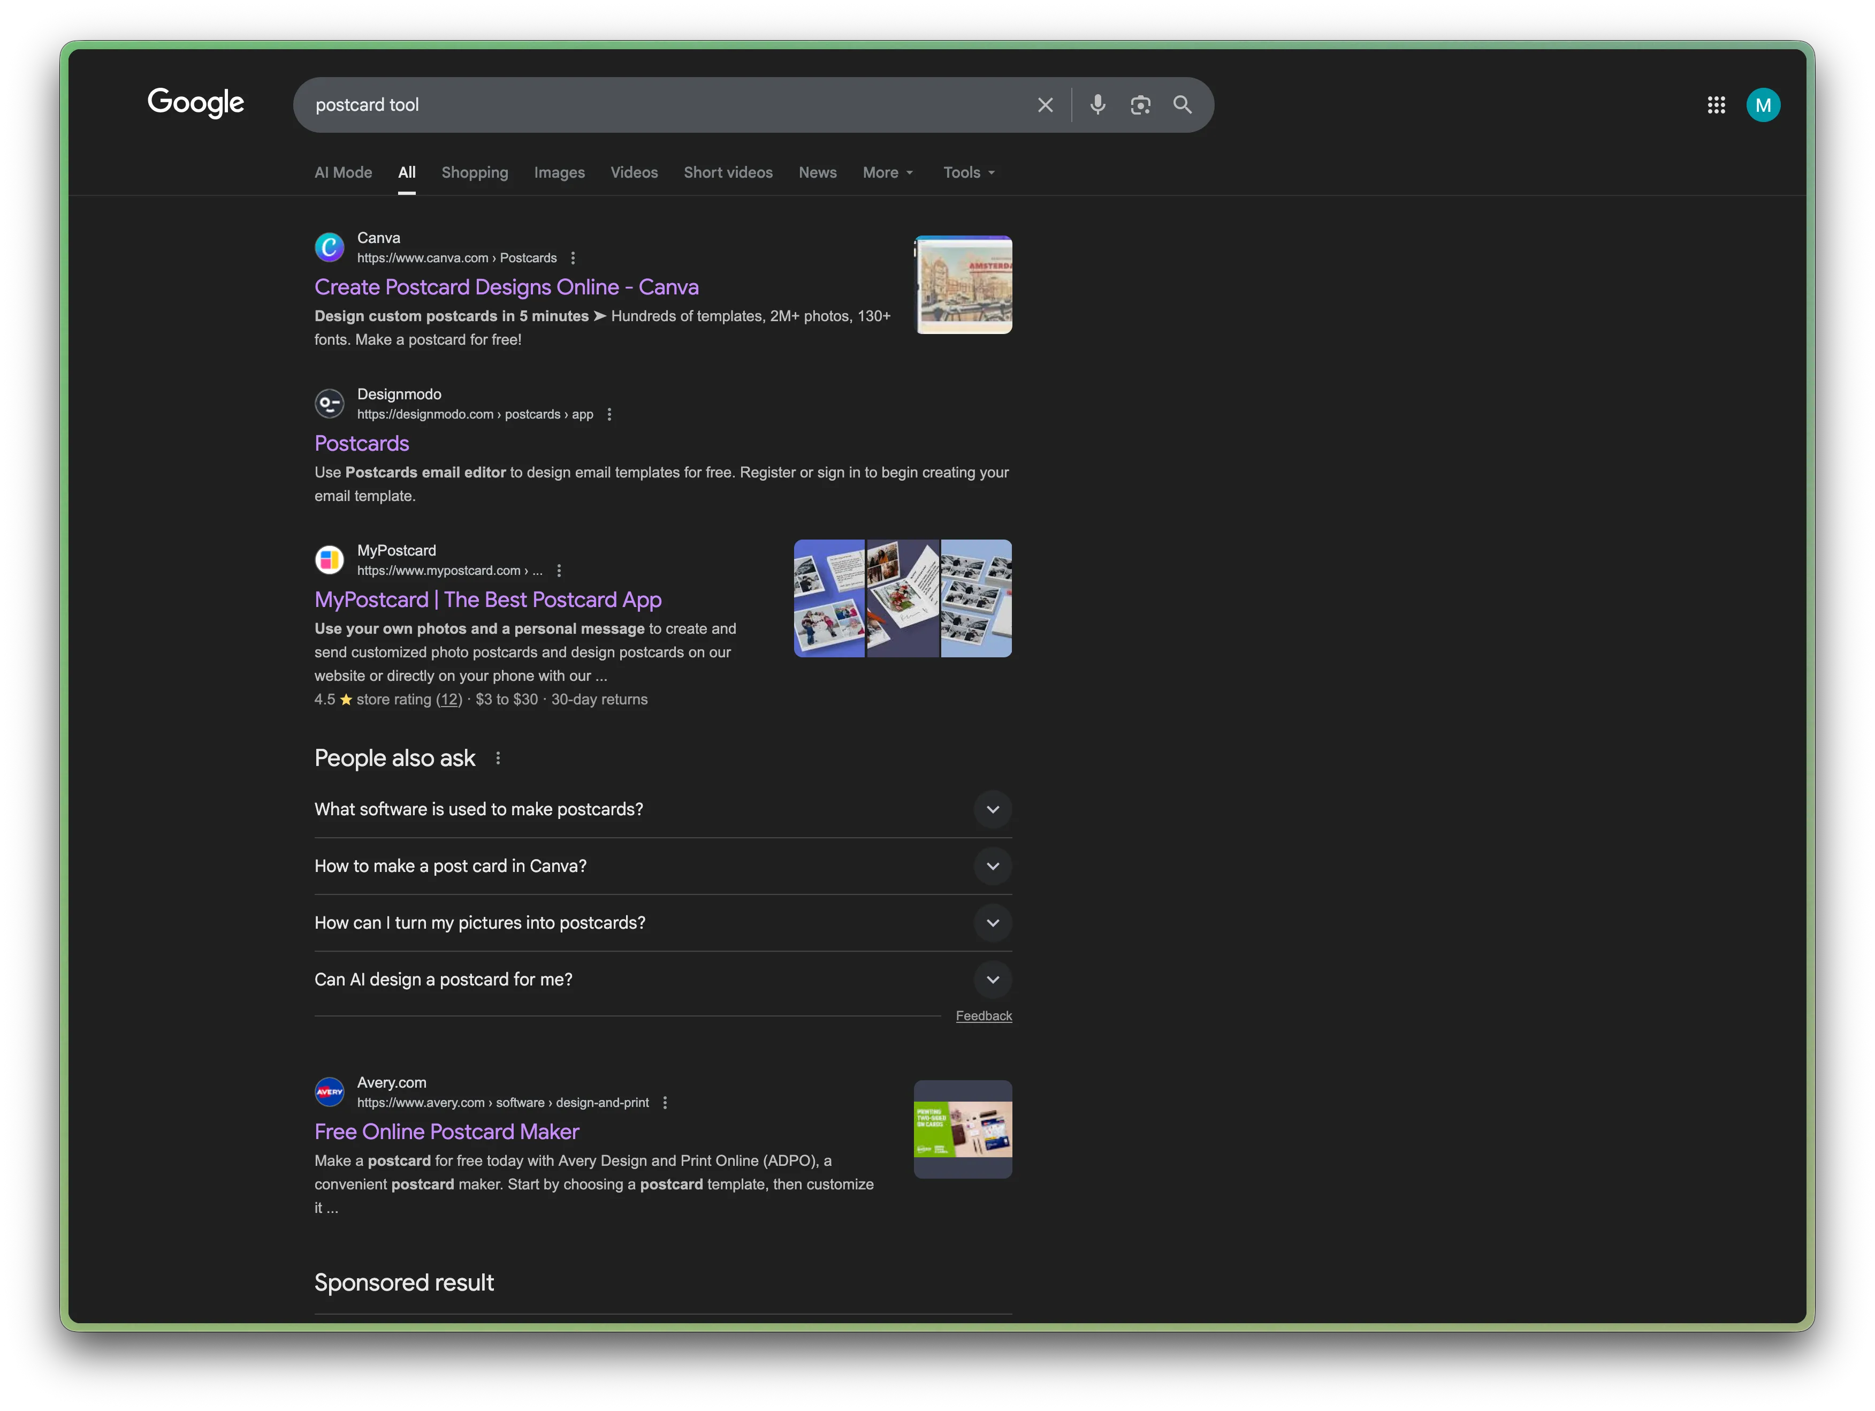
Task: Open the MyPostcard store rating reviews link
Action: point(448,699)
